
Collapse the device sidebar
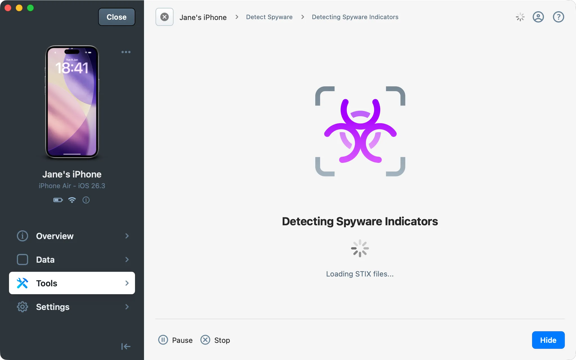pos(126,346)
